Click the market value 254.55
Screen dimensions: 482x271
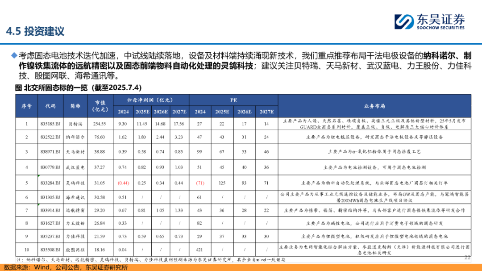(x=100, y=124)
